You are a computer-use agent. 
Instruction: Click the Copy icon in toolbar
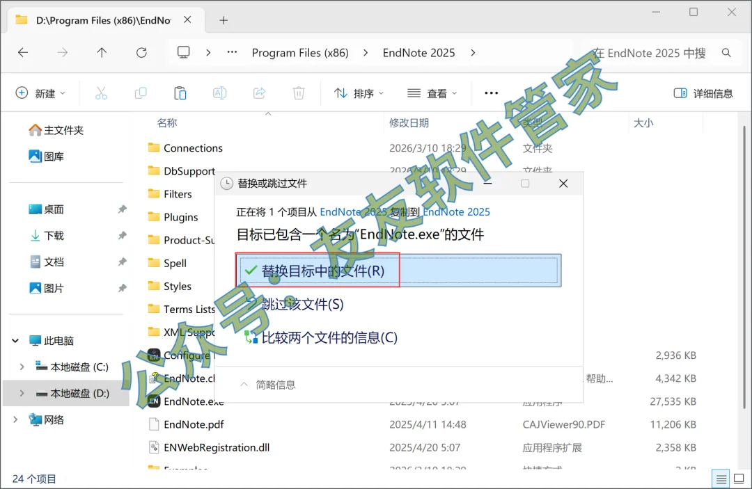point(141,93)
